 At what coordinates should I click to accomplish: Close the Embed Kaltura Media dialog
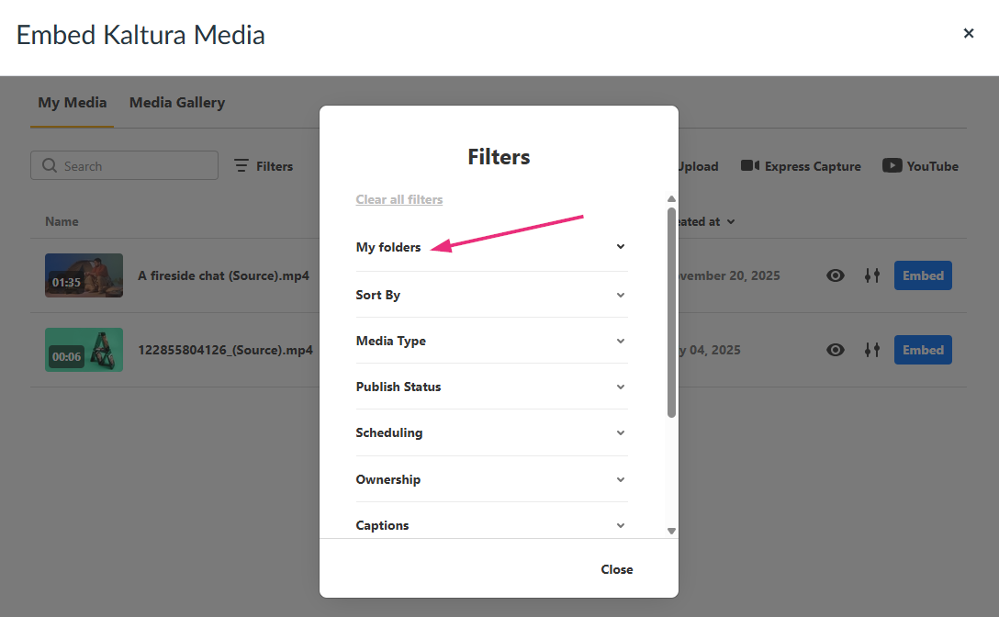[969, 34]
